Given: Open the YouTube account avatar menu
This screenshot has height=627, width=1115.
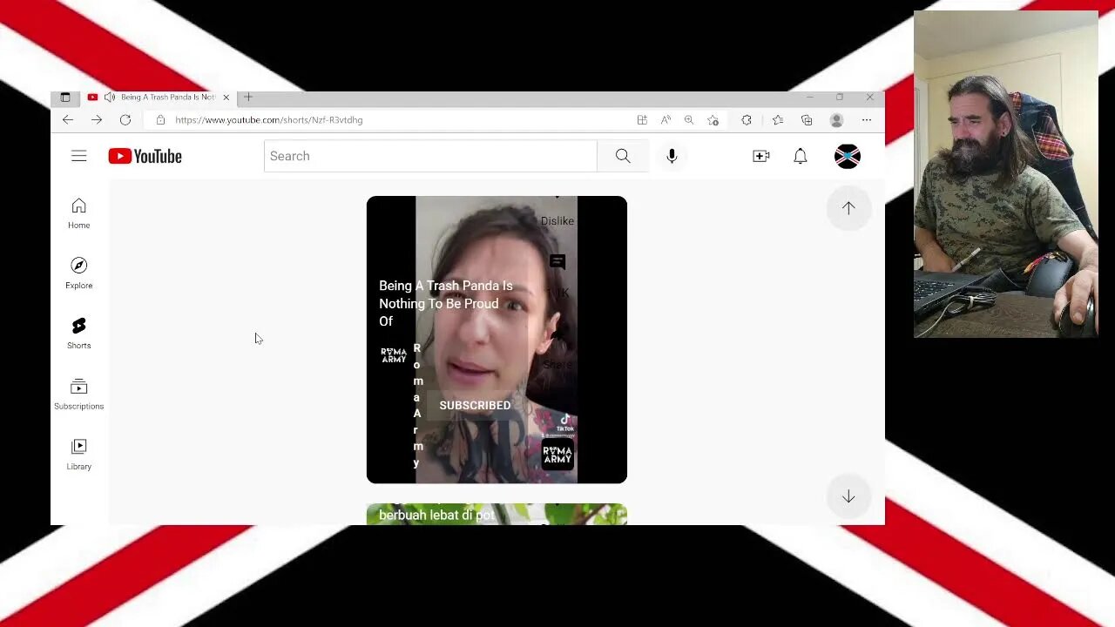Looking at the screenshot, I should click(848, 156).
